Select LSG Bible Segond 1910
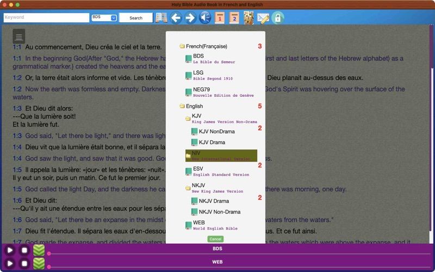 (x=213, y=76)
